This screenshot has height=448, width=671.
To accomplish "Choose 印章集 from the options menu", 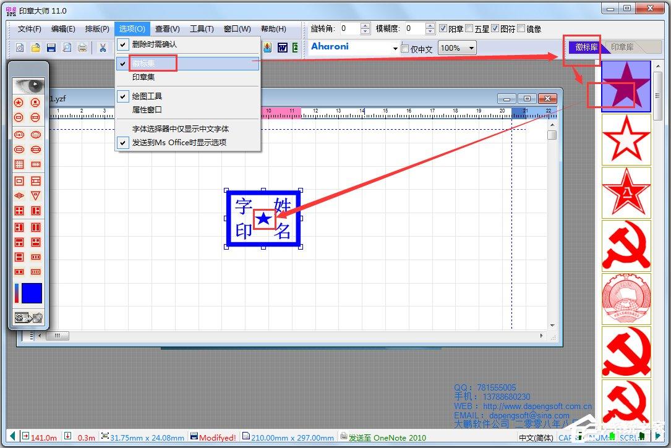I will [188, 77].
